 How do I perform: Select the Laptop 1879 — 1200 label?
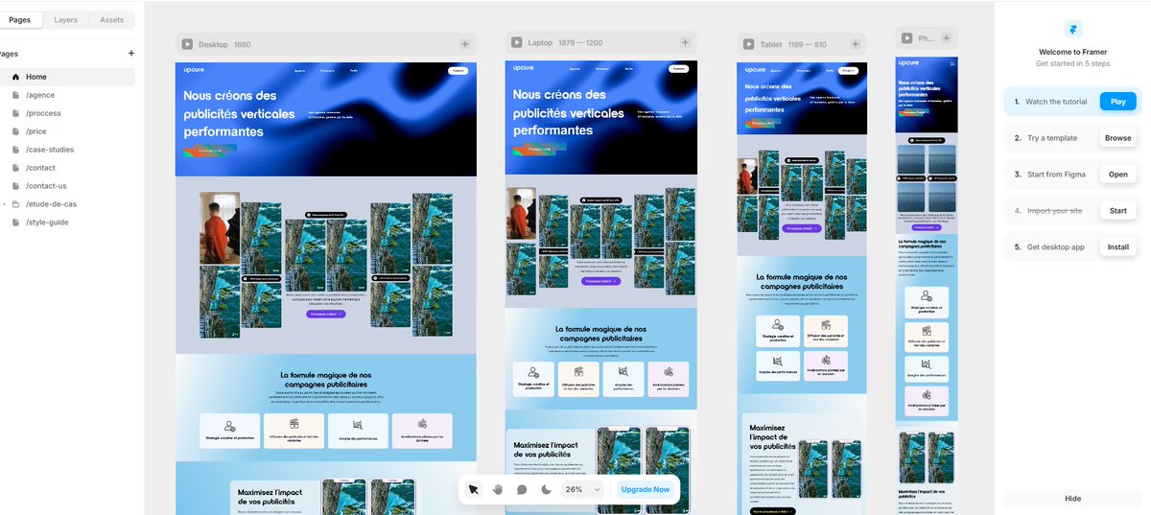coord(565,42)
